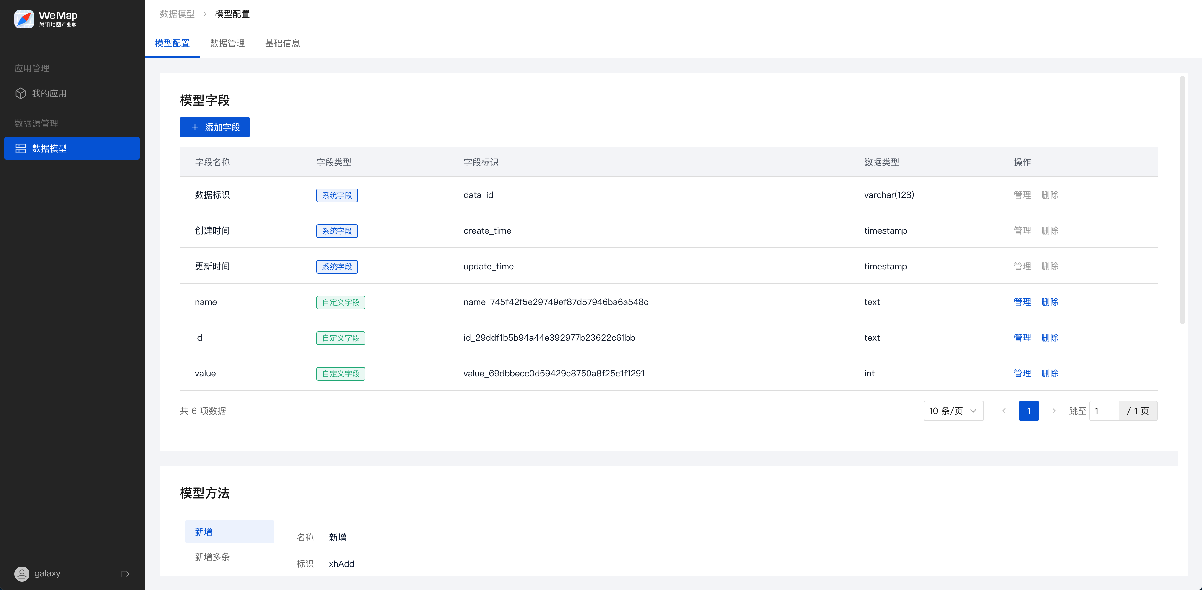Click 自定义字段 tag in name row

tap(341, 303)
